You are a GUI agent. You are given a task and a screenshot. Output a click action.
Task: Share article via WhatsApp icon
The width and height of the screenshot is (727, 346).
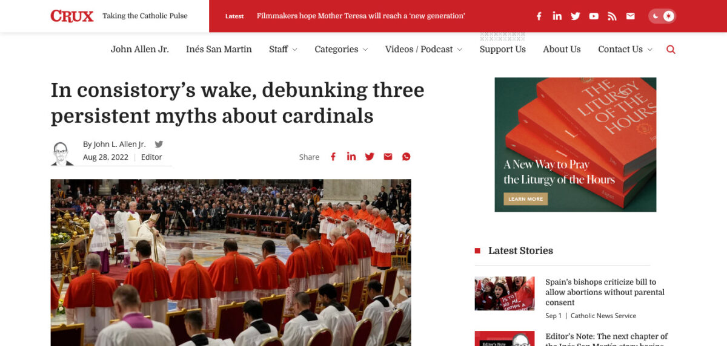[x=407, y=157]
